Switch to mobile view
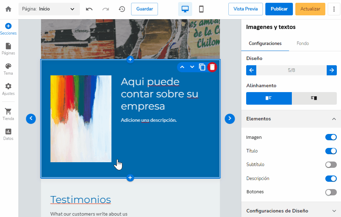Viewport: 341px width, 217px height. tap(201, 9)
